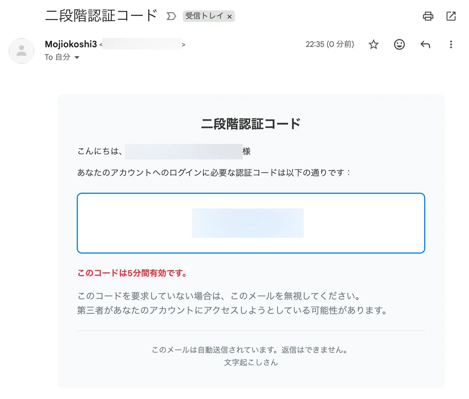Click the subject 二段階認証コード heading
Image resolution: width=469 pixels, height=399 pixels.
point(101,15)
